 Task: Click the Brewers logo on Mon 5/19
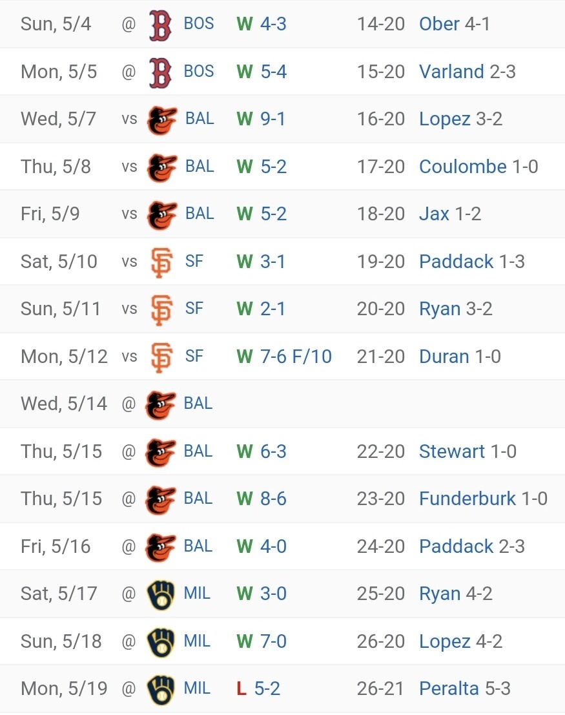pos(160,689)
